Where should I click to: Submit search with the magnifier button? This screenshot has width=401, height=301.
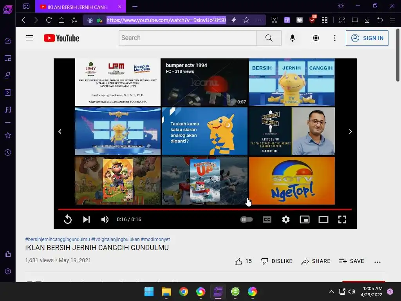269,38
